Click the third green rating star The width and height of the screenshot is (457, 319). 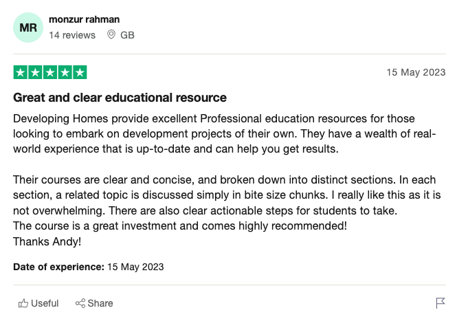pyautogui.click(x=50, y=72)
